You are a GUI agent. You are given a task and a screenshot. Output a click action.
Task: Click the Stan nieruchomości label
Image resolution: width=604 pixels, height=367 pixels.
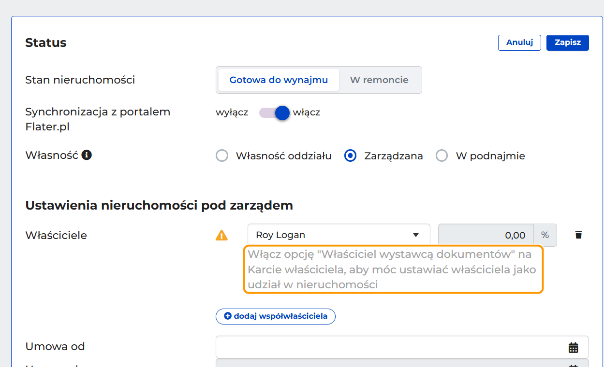(80, 80)
